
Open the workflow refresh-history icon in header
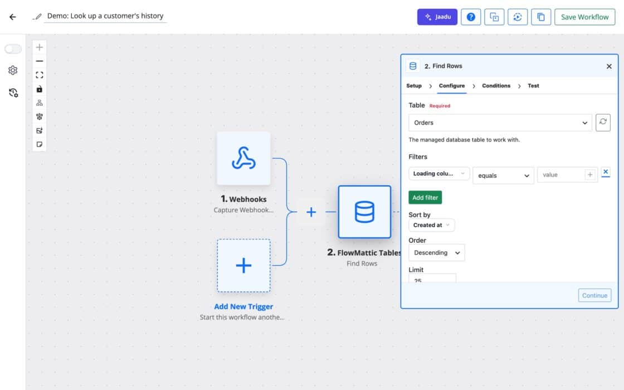point(518,17)
